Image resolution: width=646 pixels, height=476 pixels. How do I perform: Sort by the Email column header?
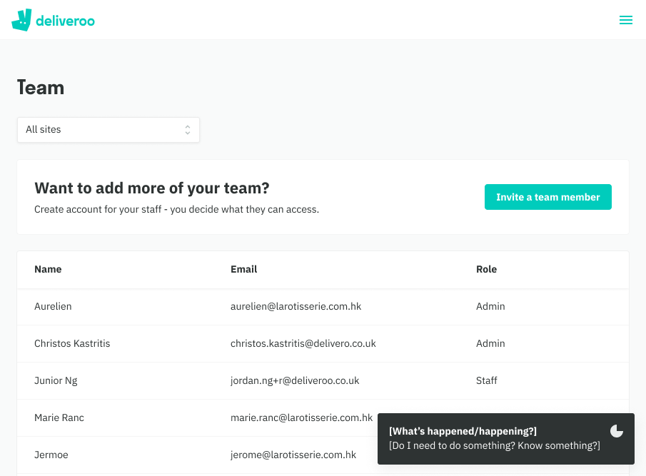pos(243,269)
